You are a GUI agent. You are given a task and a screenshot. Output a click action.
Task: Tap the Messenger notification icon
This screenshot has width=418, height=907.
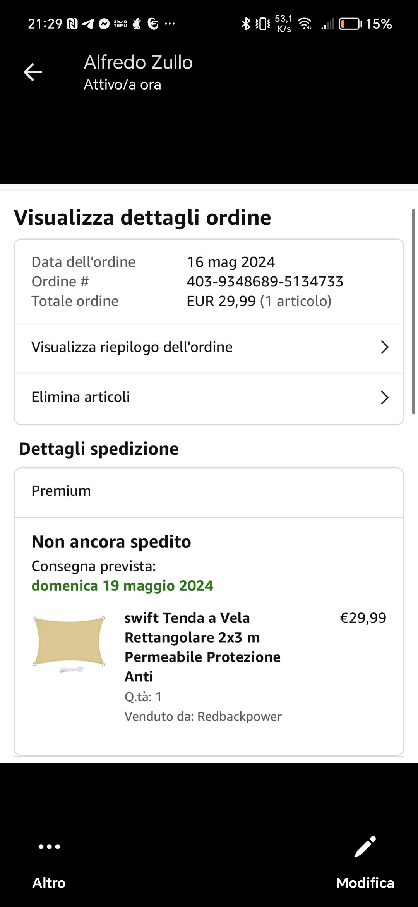tap(104, 24)
